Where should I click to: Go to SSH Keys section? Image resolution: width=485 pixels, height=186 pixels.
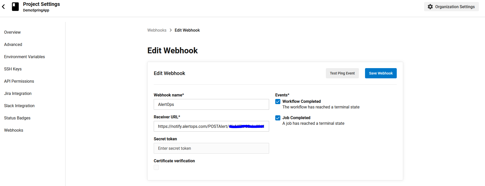(x=13, y=69)
